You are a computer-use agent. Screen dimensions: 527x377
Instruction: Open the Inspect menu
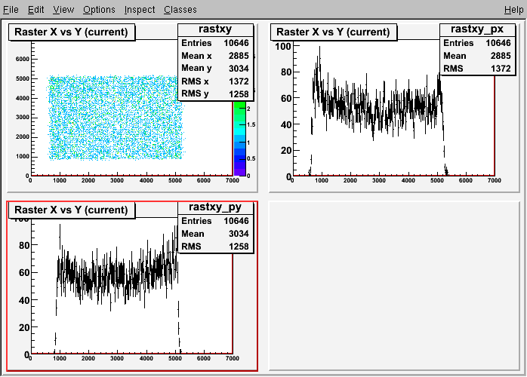click(140, 10)
